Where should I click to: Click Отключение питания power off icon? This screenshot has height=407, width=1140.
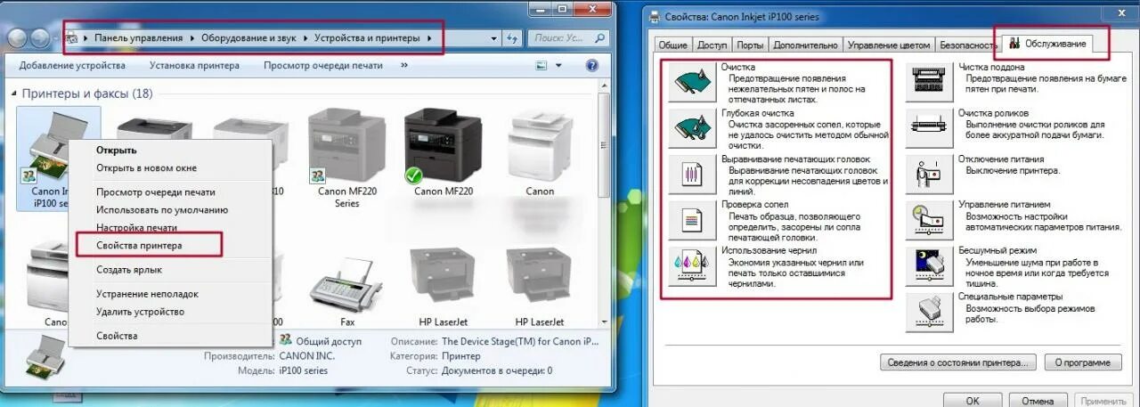pyautogui.click(x=930, y=175)
